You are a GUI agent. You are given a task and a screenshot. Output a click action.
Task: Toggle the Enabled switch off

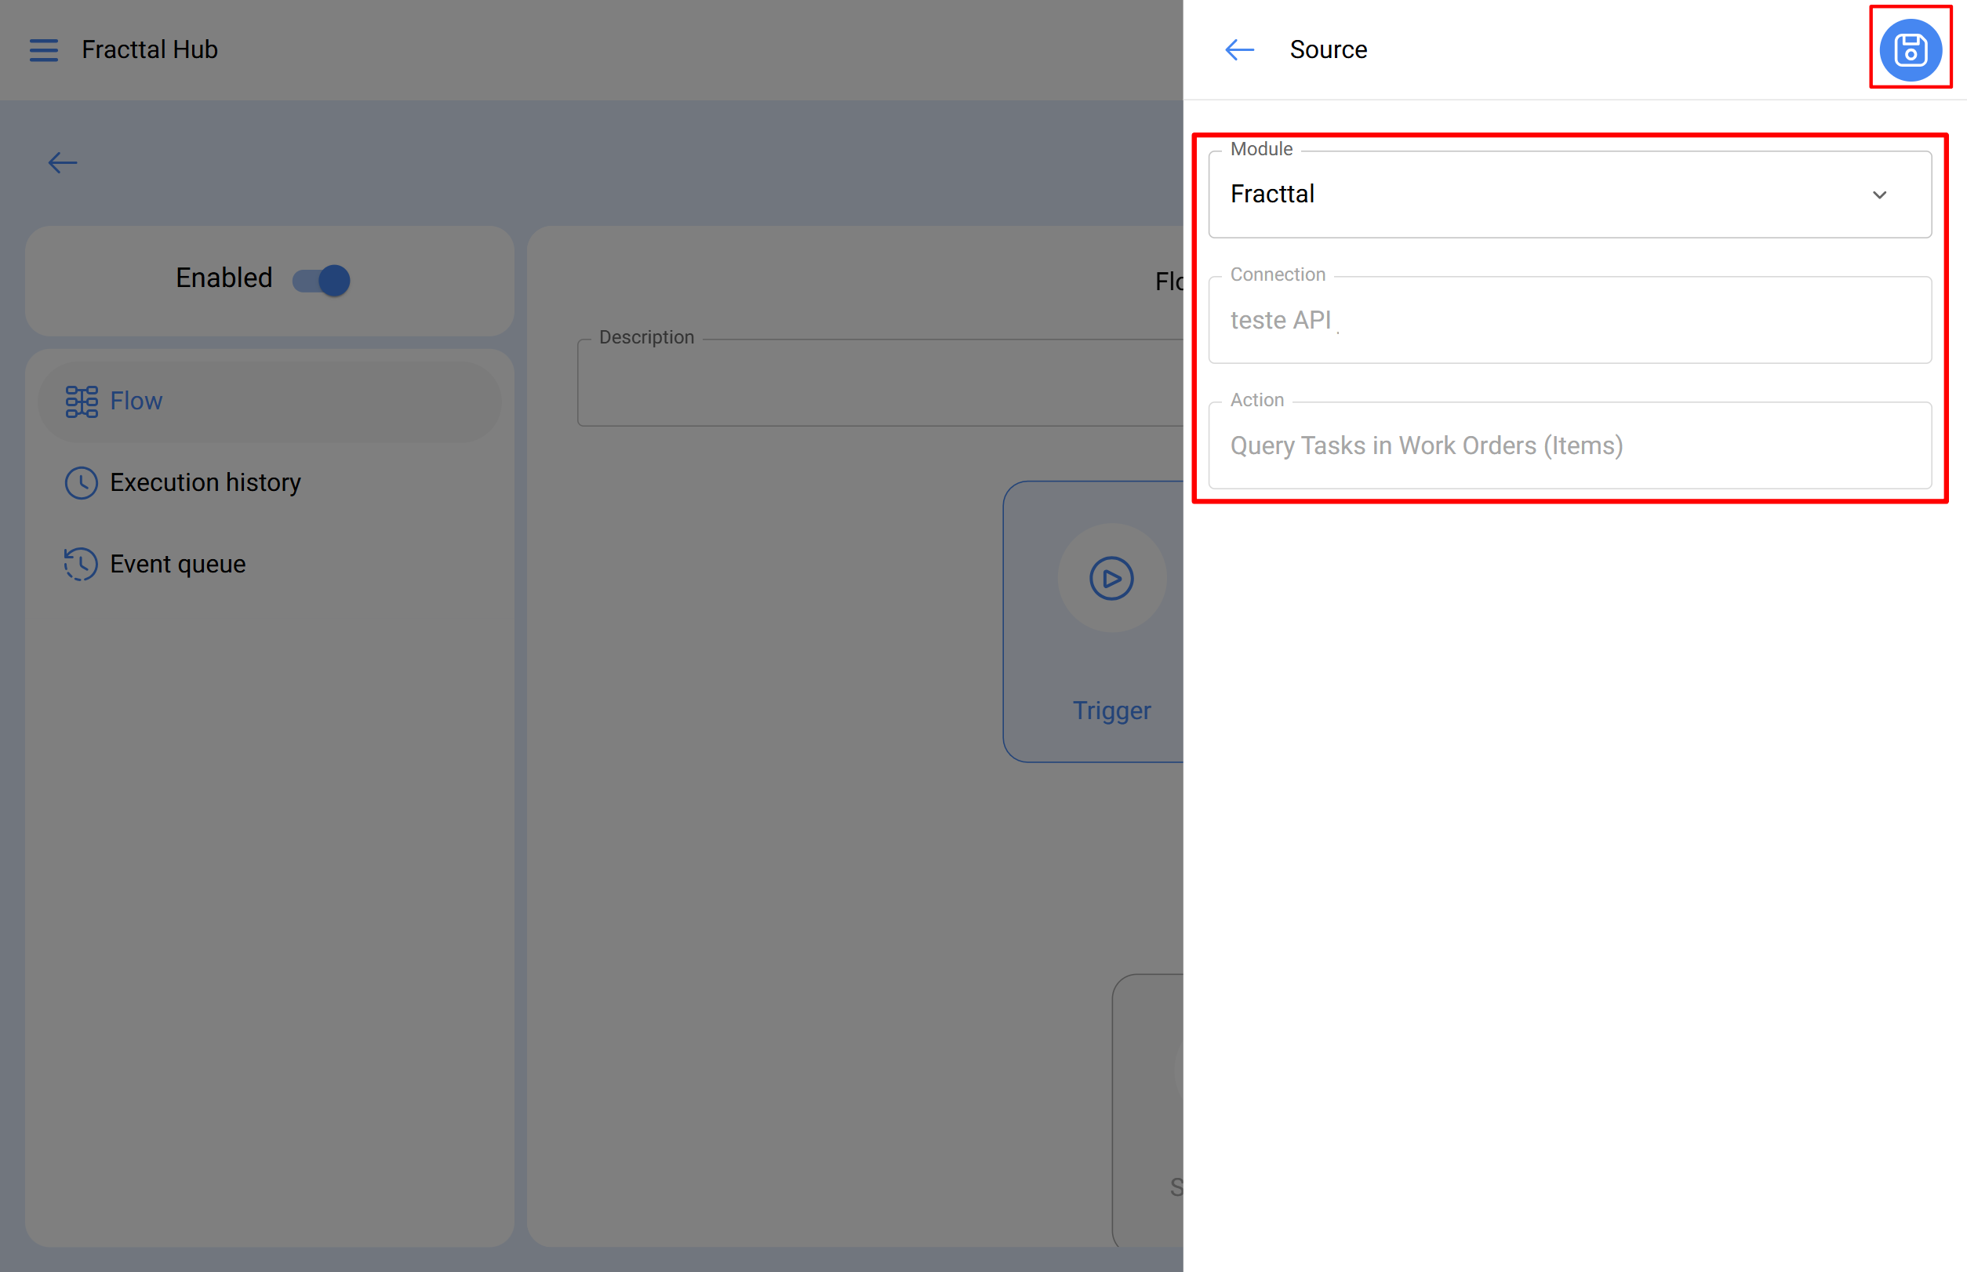[322, 280]
